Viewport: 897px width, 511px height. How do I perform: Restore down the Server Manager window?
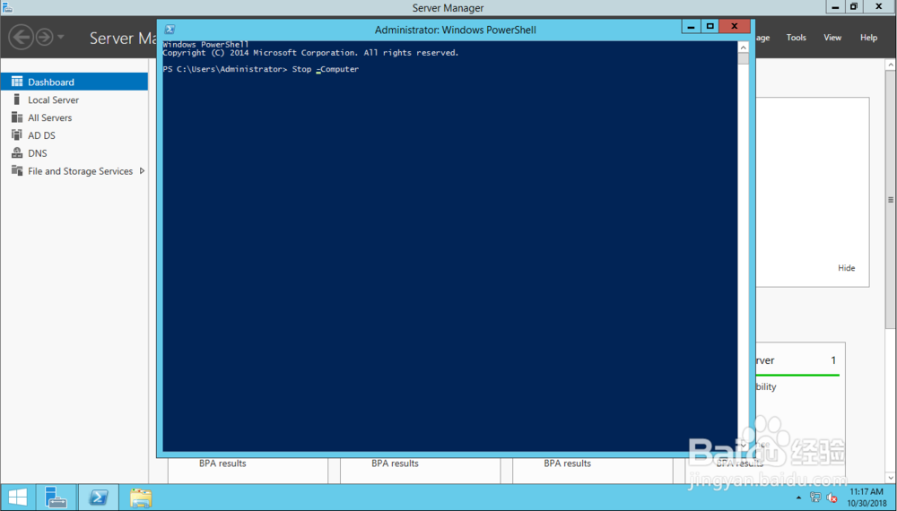coord(854,7)
